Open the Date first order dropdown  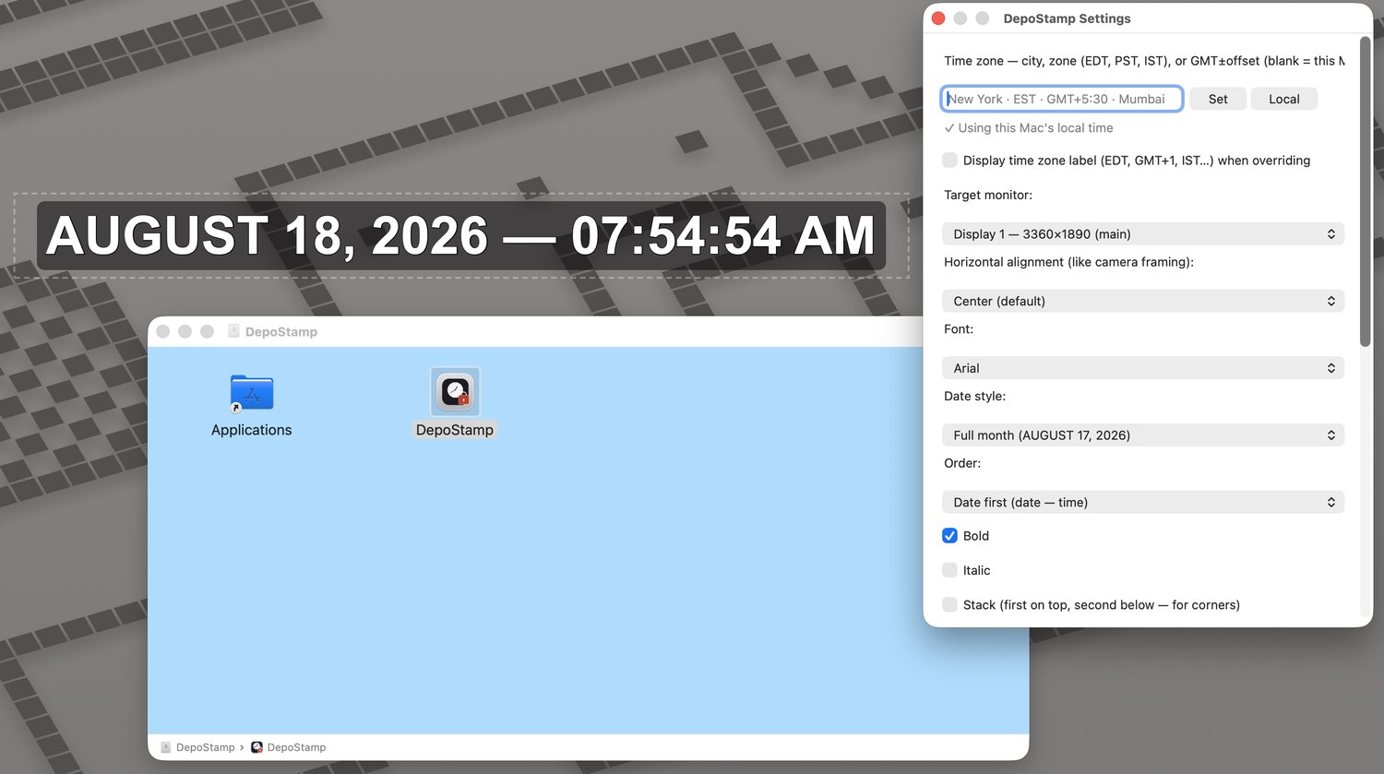coord(1143,503)
